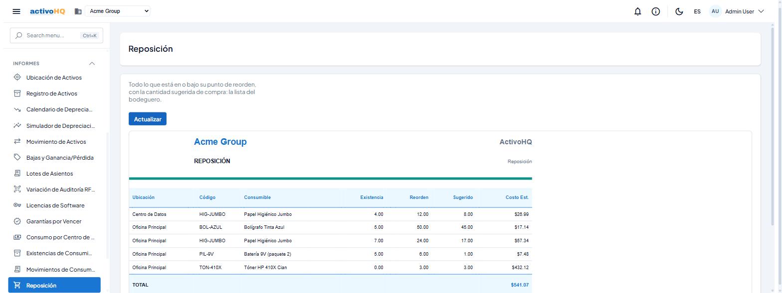Image resolution: width=782 pixels, height=293 pixels.
Task: Expand the Admin User menu chevron
Action: coord(761,11)
